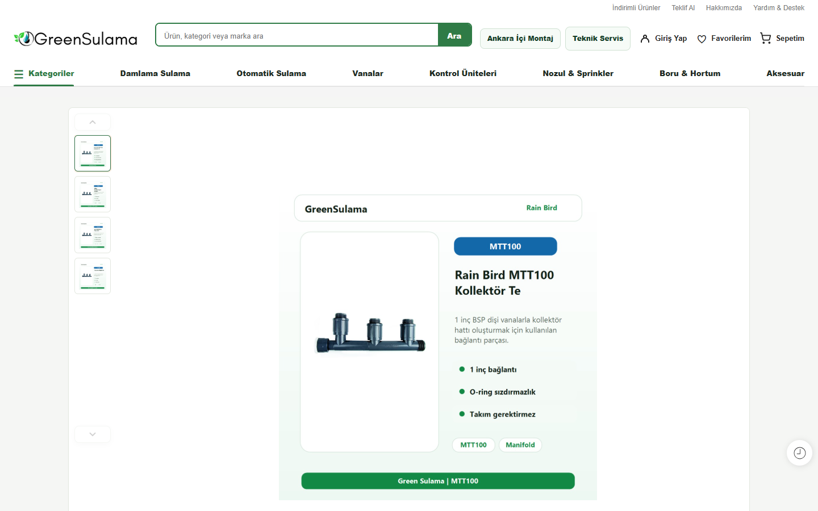Open the Teknik Servis page
The height and width of the screenshot is (511, 818).
click(x=598, y=39)
